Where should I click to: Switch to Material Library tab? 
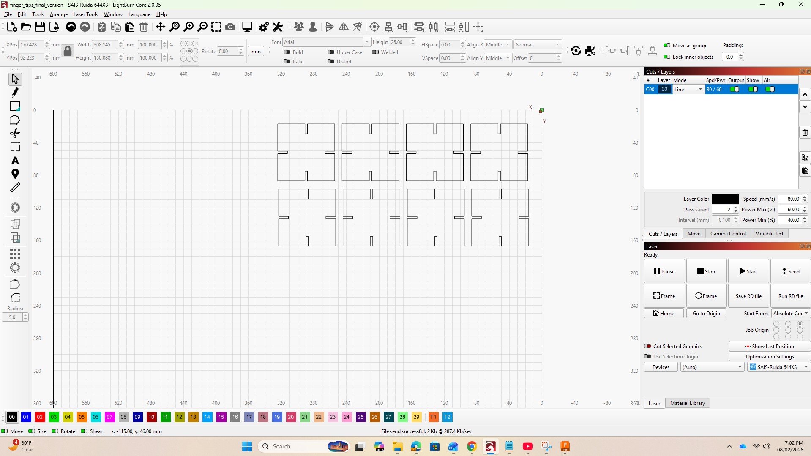688,403
